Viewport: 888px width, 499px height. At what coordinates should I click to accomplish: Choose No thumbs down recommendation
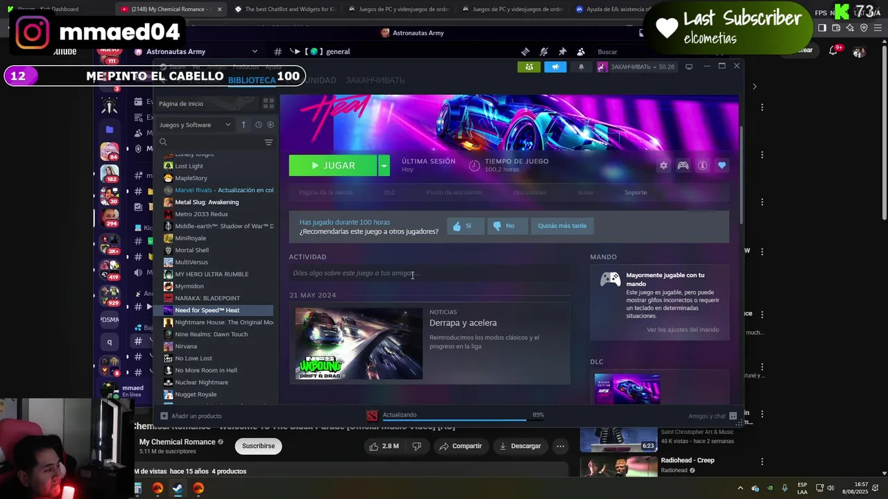[x=507, y=226]
